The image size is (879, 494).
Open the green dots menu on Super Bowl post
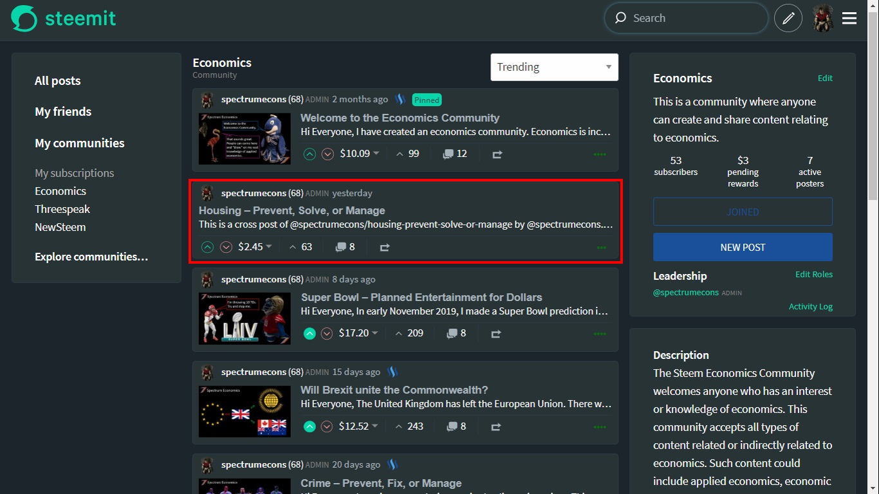tap(600, 334)
